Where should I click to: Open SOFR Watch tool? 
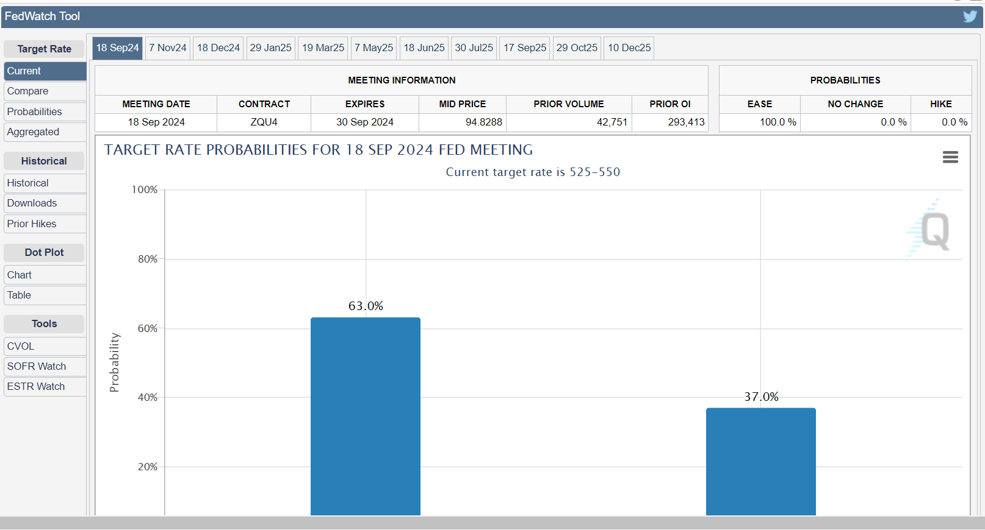(x=45, y=367)
